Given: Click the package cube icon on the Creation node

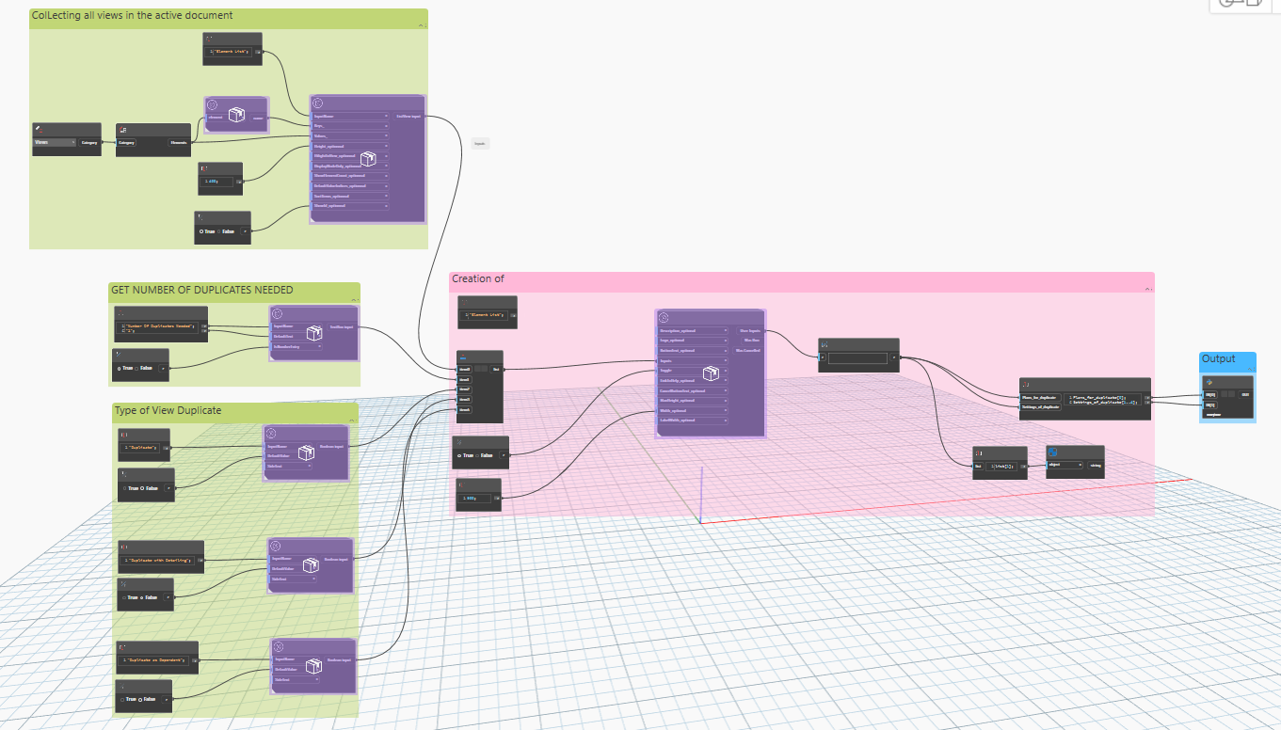Looking at the screenshot, I should 712,373.
